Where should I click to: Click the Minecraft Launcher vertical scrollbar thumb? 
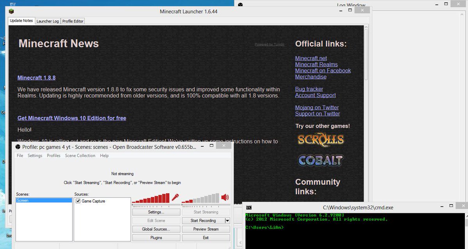(366, 54)
